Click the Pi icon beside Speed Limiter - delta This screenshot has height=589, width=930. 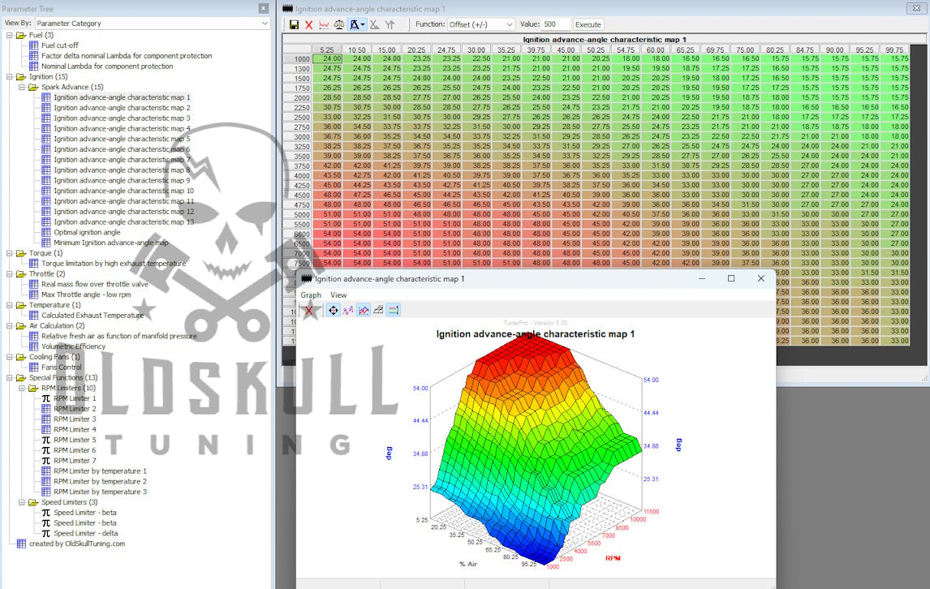click(x=46, y=533)
